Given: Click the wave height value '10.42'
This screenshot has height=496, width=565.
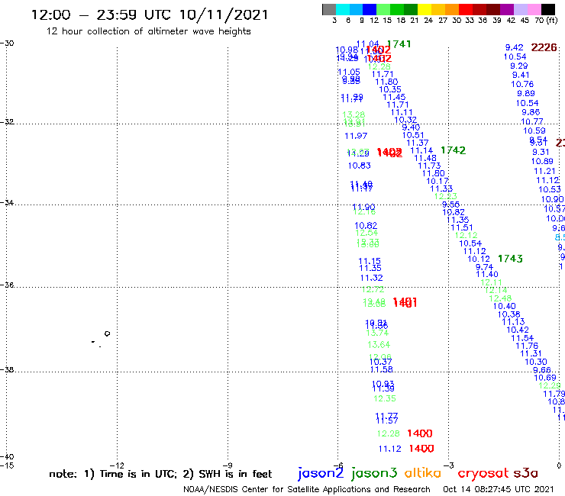Looking at the screenshot, I should (518, 330).
